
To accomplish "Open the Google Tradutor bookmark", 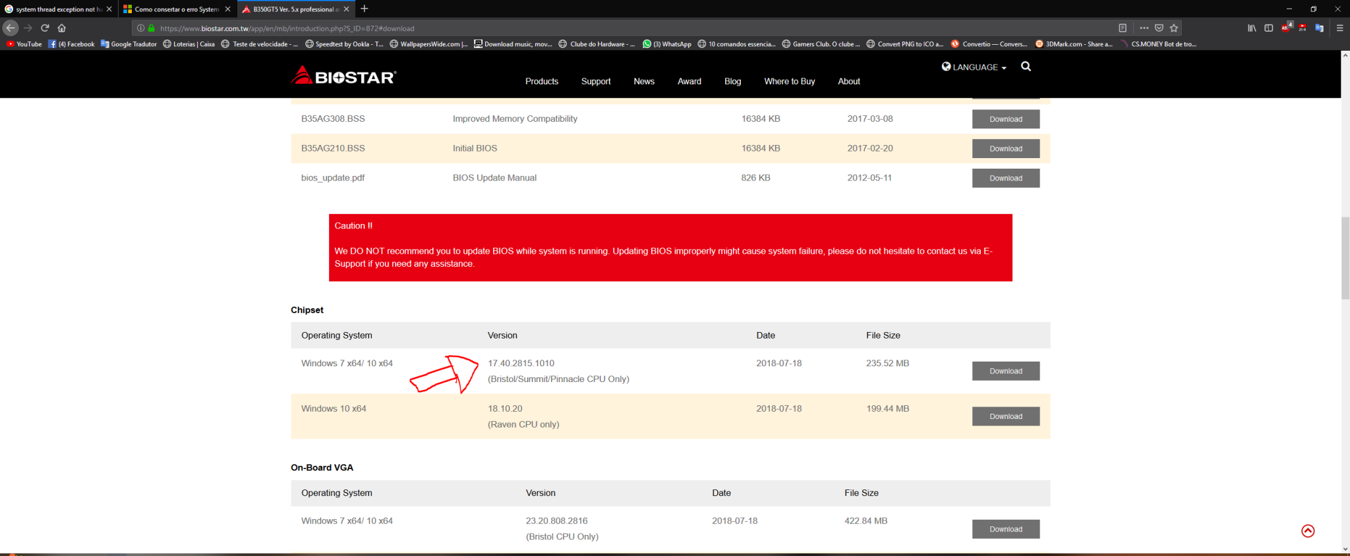I will [x=129, y=44].
